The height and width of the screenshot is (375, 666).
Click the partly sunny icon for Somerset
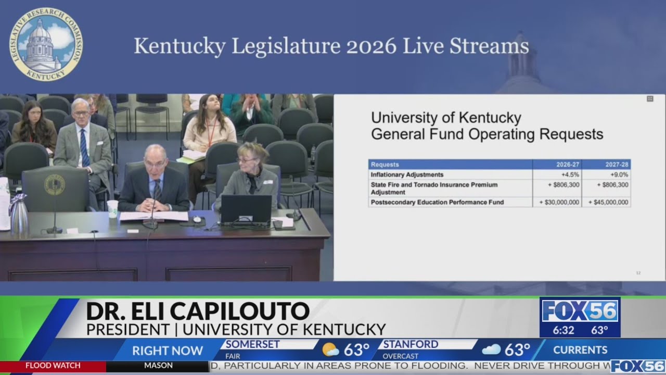[330, 349]
